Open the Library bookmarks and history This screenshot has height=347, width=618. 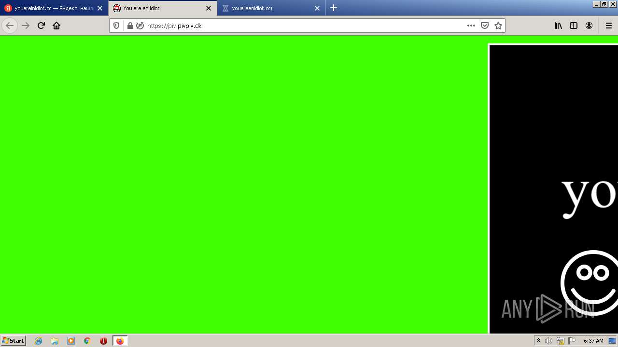[x=558, y=26]
